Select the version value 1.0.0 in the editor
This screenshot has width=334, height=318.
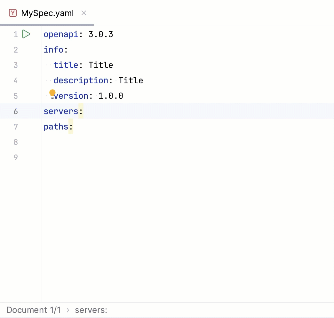[110, 96]
